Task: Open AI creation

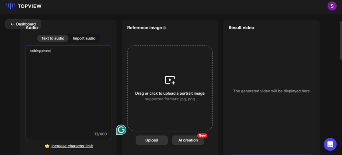Action: pyautogui.click(x=188, y=140)
